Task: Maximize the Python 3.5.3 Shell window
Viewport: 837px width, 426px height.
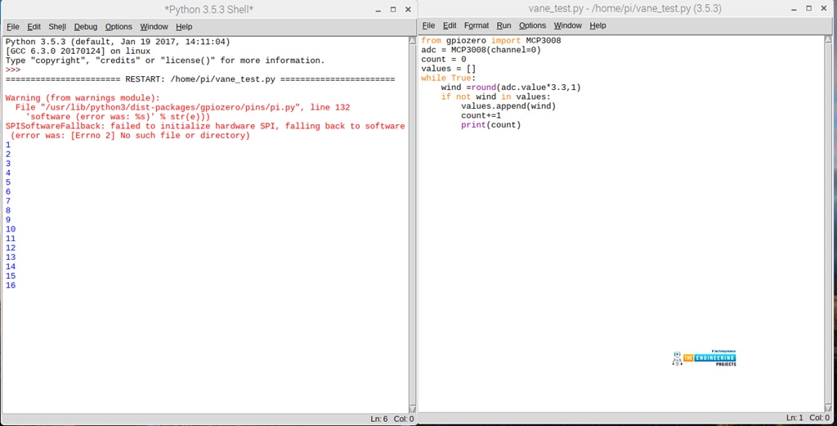Action: (x=393, y=10)
